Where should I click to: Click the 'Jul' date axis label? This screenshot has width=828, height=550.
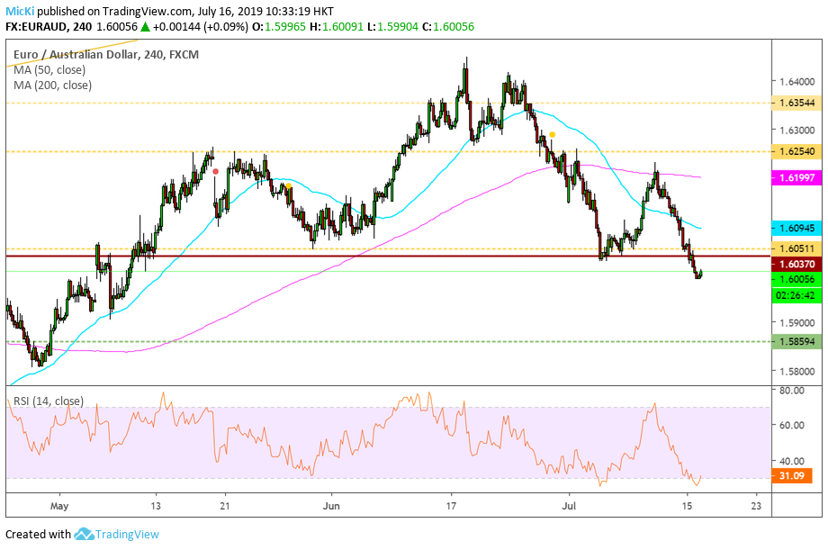(569, 506)
